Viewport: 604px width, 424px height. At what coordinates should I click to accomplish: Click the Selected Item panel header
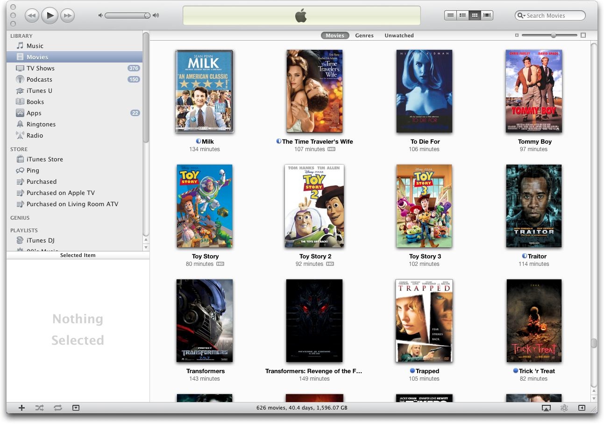[x=78, y=255]
